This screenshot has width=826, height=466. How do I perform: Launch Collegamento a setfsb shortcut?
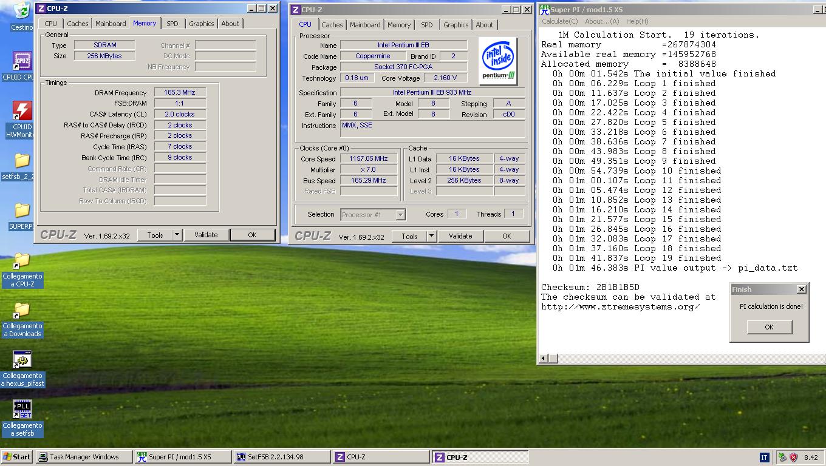22,410
